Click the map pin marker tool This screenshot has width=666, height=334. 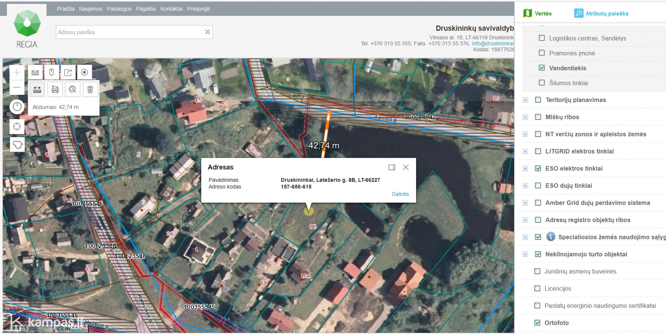(x=52, y=72)
